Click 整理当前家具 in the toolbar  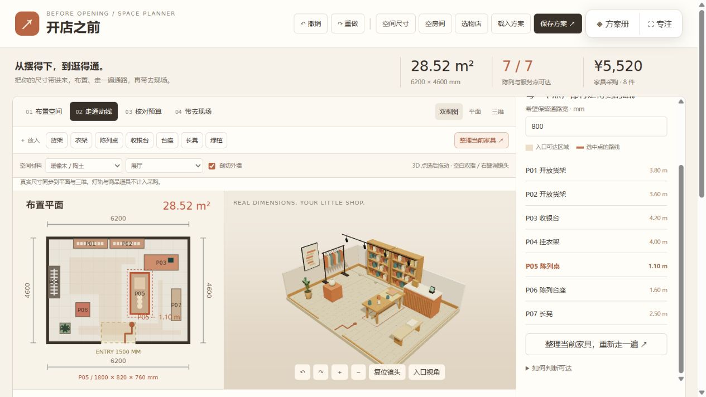pyautogui.click(x=482, y=141)
